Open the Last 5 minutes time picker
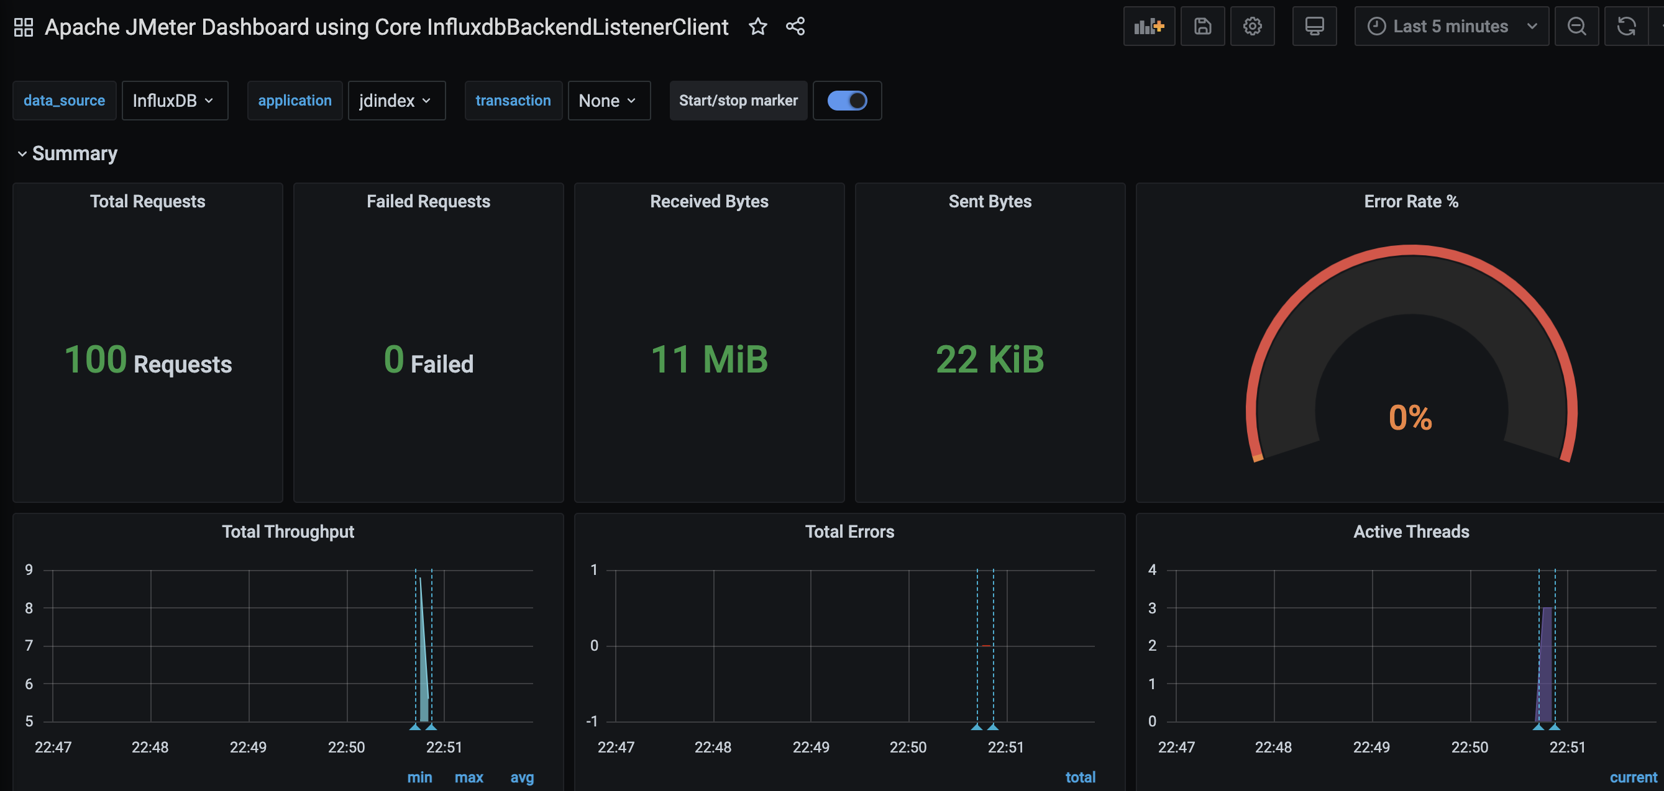1664x791 pixels. tap(1451, 27)
